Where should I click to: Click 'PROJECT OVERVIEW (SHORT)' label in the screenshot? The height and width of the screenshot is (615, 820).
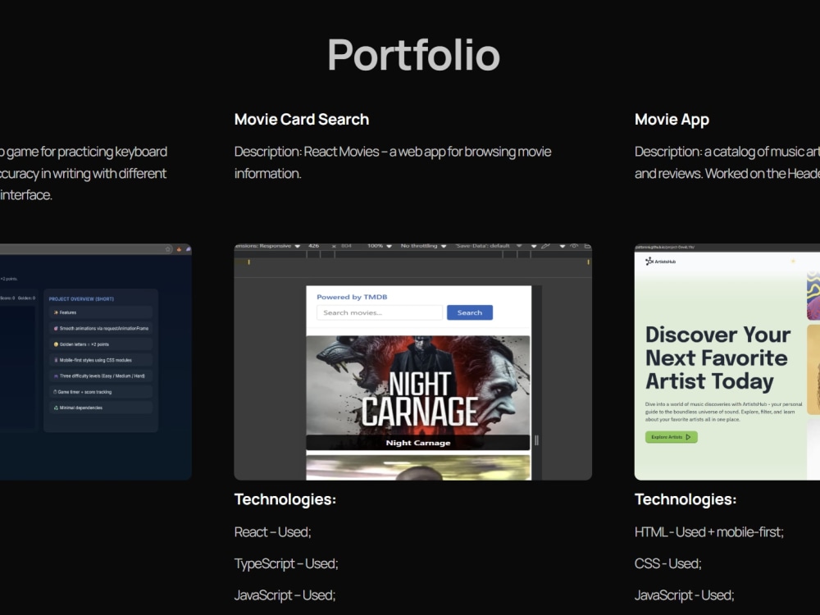pos(81,299)
